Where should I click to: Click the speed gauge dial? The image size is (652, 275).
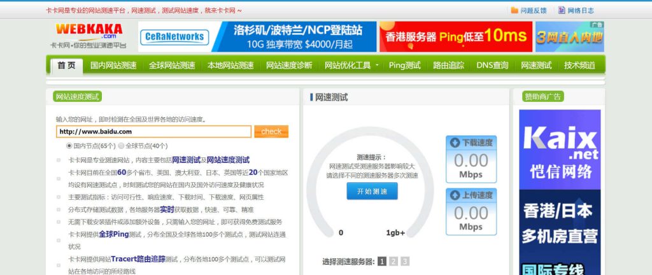click(x=370, y=183)
